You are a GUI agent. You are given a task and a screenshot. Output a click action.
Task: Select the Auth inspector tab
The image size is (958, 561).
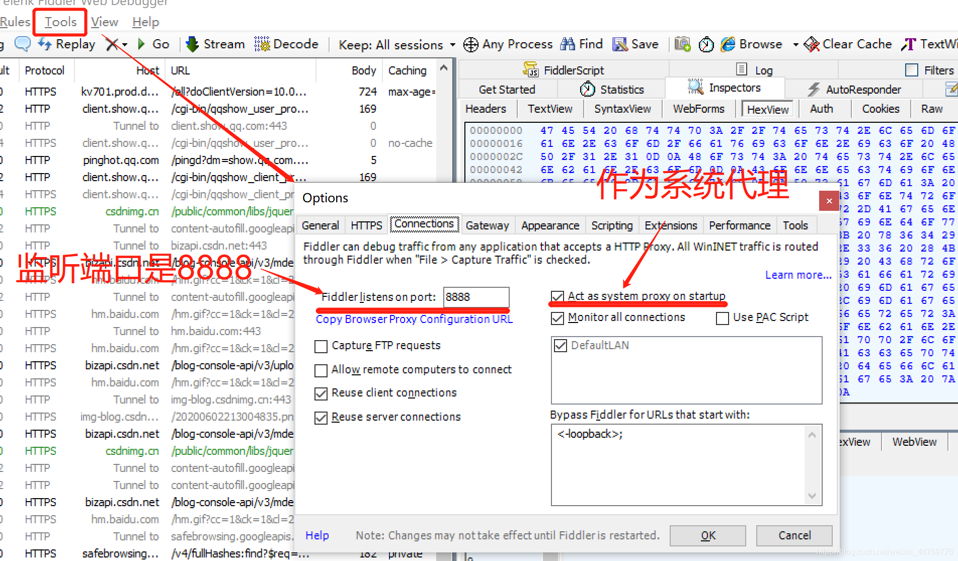(821, 109)
